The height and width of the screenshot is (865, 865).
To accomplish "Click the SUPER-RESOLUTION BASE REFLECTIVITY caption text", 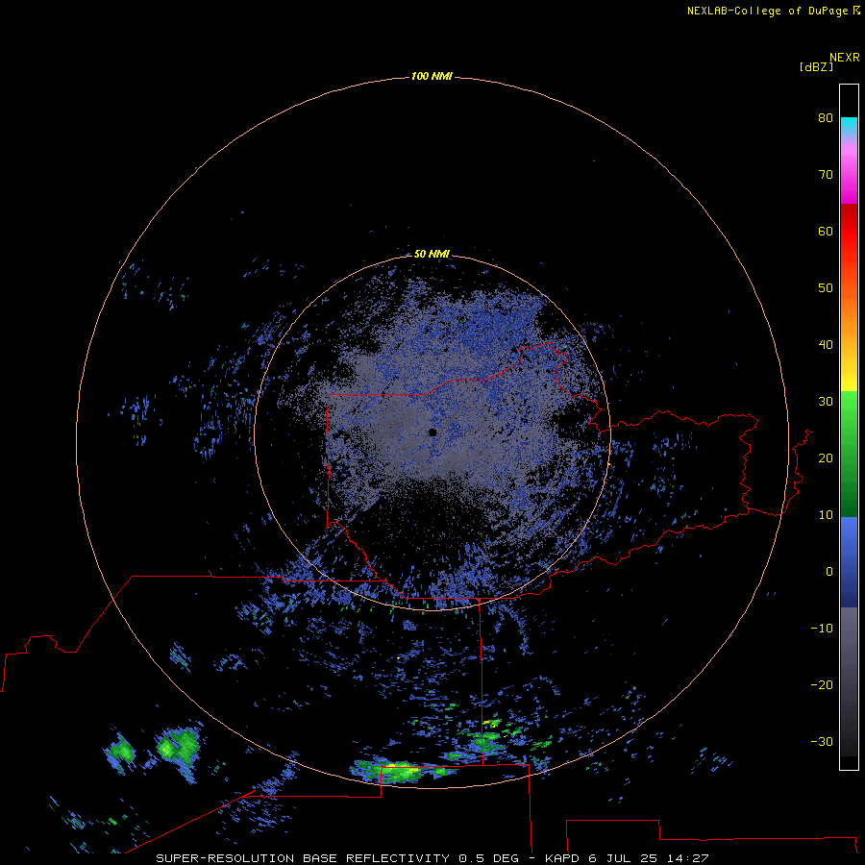I will click(303, 858).
